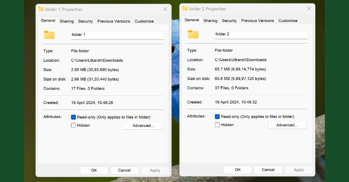Click the folder 1 title bar folder icon
This screenshot has width=349, height=182.
41,9
